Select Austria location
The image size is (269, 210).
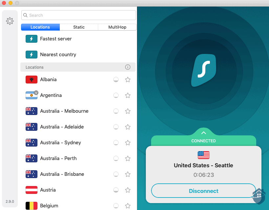coord(78,190)
